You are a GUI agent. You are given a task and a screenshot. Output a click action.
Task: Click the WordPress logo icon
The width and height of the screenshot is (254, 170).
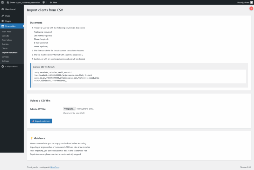point(3,2)
